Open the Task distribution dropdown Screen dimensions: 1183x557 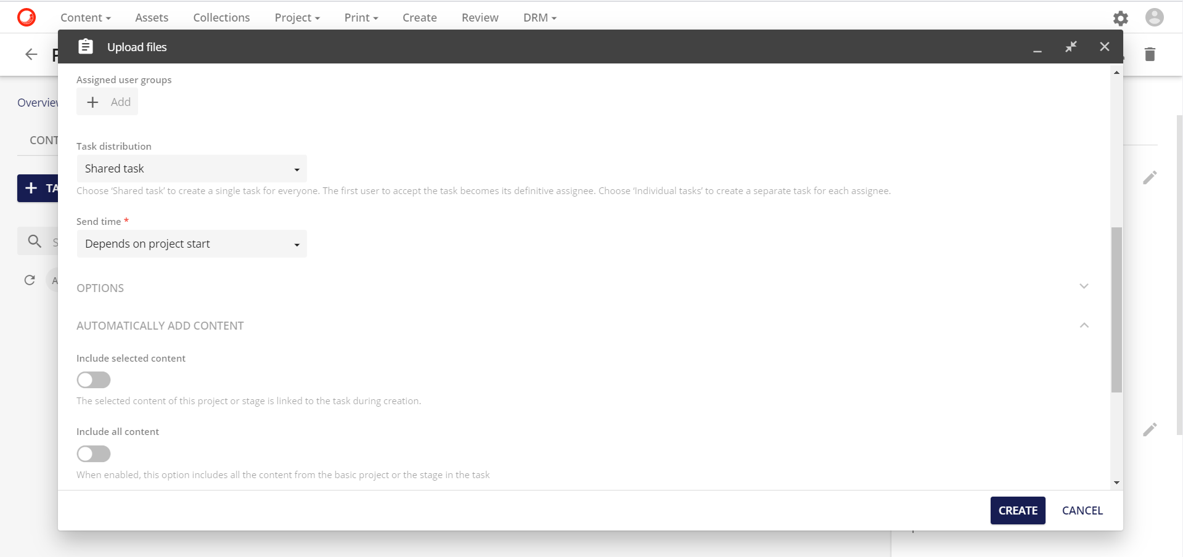(x=191, y=168)
